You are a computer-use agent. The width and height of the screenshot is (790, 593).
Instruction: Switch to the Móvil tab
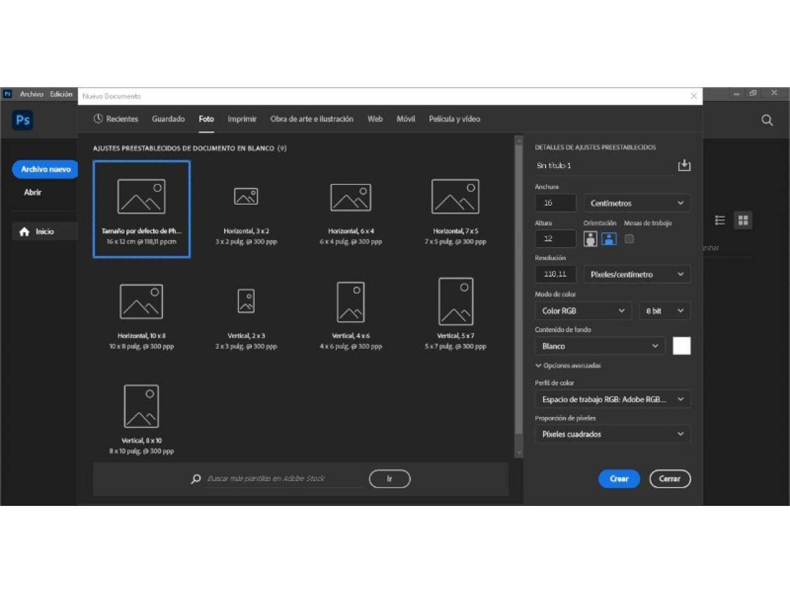(405, 119)
